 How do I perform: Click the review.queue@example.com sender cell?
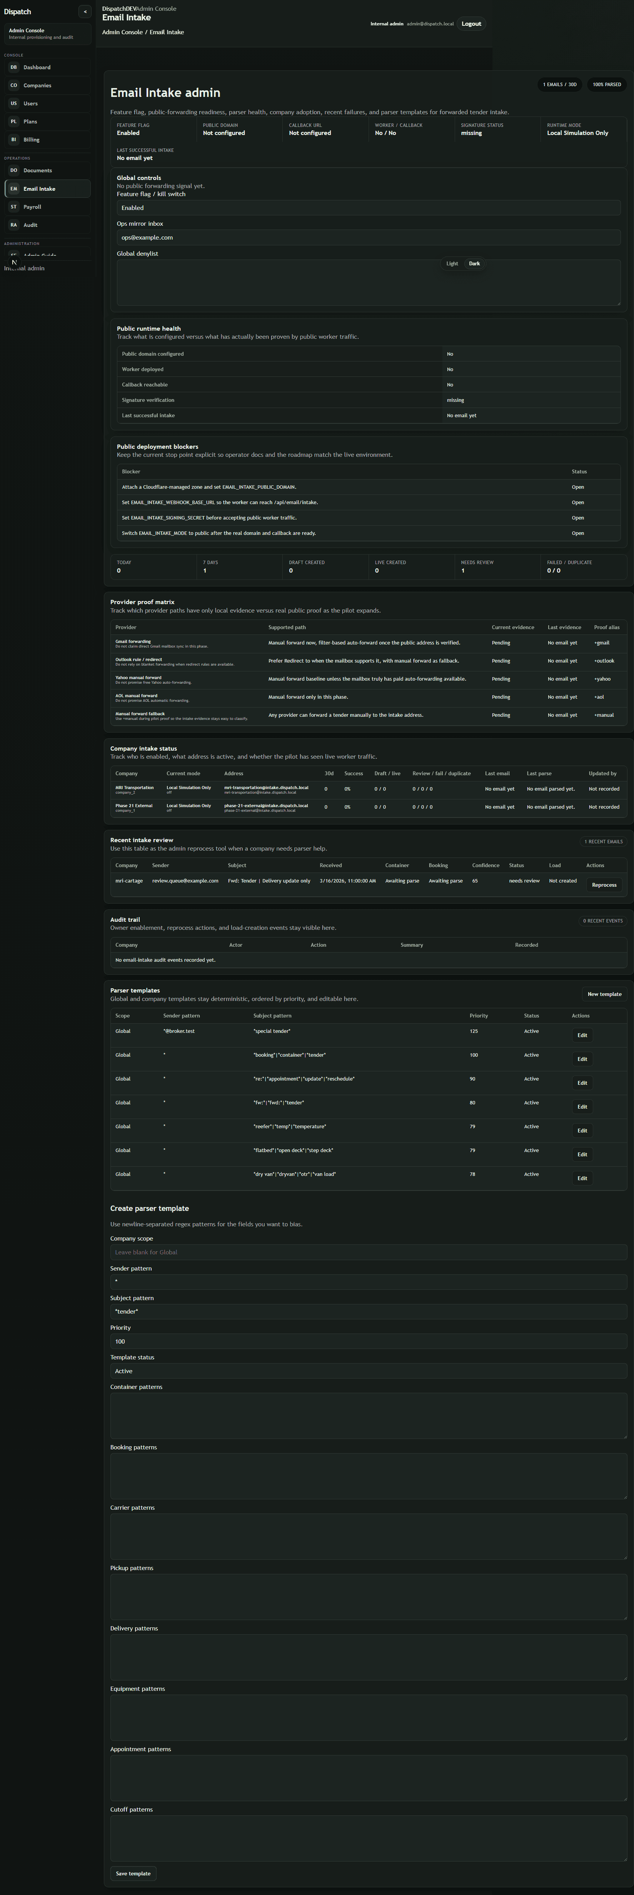185,881
